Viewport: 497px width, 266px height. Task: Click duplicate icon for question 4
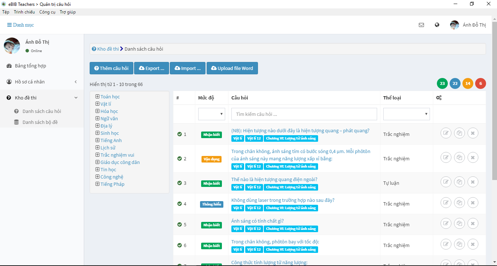[459, 203]
